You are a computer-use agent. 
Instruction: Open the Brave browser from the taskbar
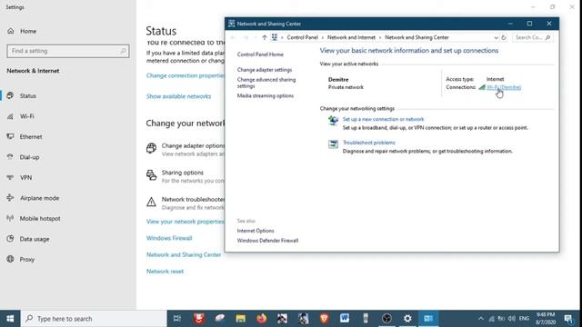pyautogui.click(x=324, y=319)
